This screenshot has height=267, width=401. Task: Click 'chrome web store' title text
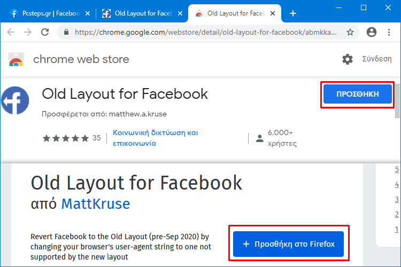(81, 59)
